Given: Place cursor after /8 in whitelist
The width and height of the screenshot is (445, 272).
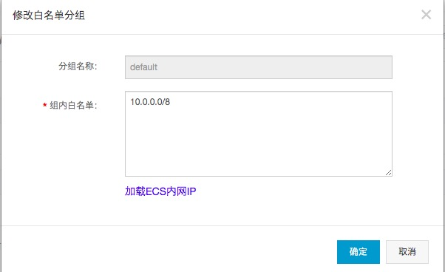Looking at the screenshot, I should [x=171, y=102].
